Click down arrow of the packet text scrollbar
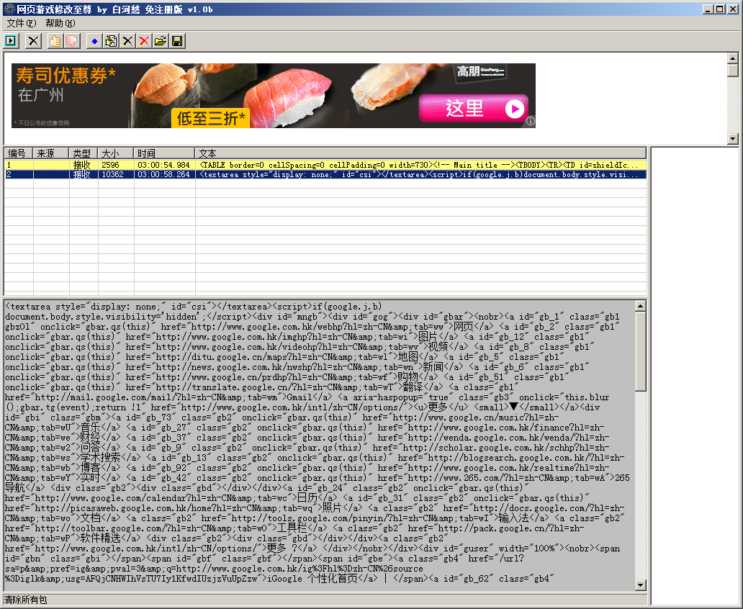Viewport: 743px width, 609px height. tap(640, 585)
